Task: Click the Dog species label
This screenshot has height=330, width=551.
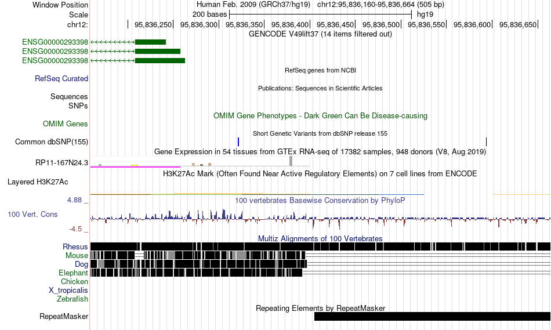Action: (x=81, y=264)
